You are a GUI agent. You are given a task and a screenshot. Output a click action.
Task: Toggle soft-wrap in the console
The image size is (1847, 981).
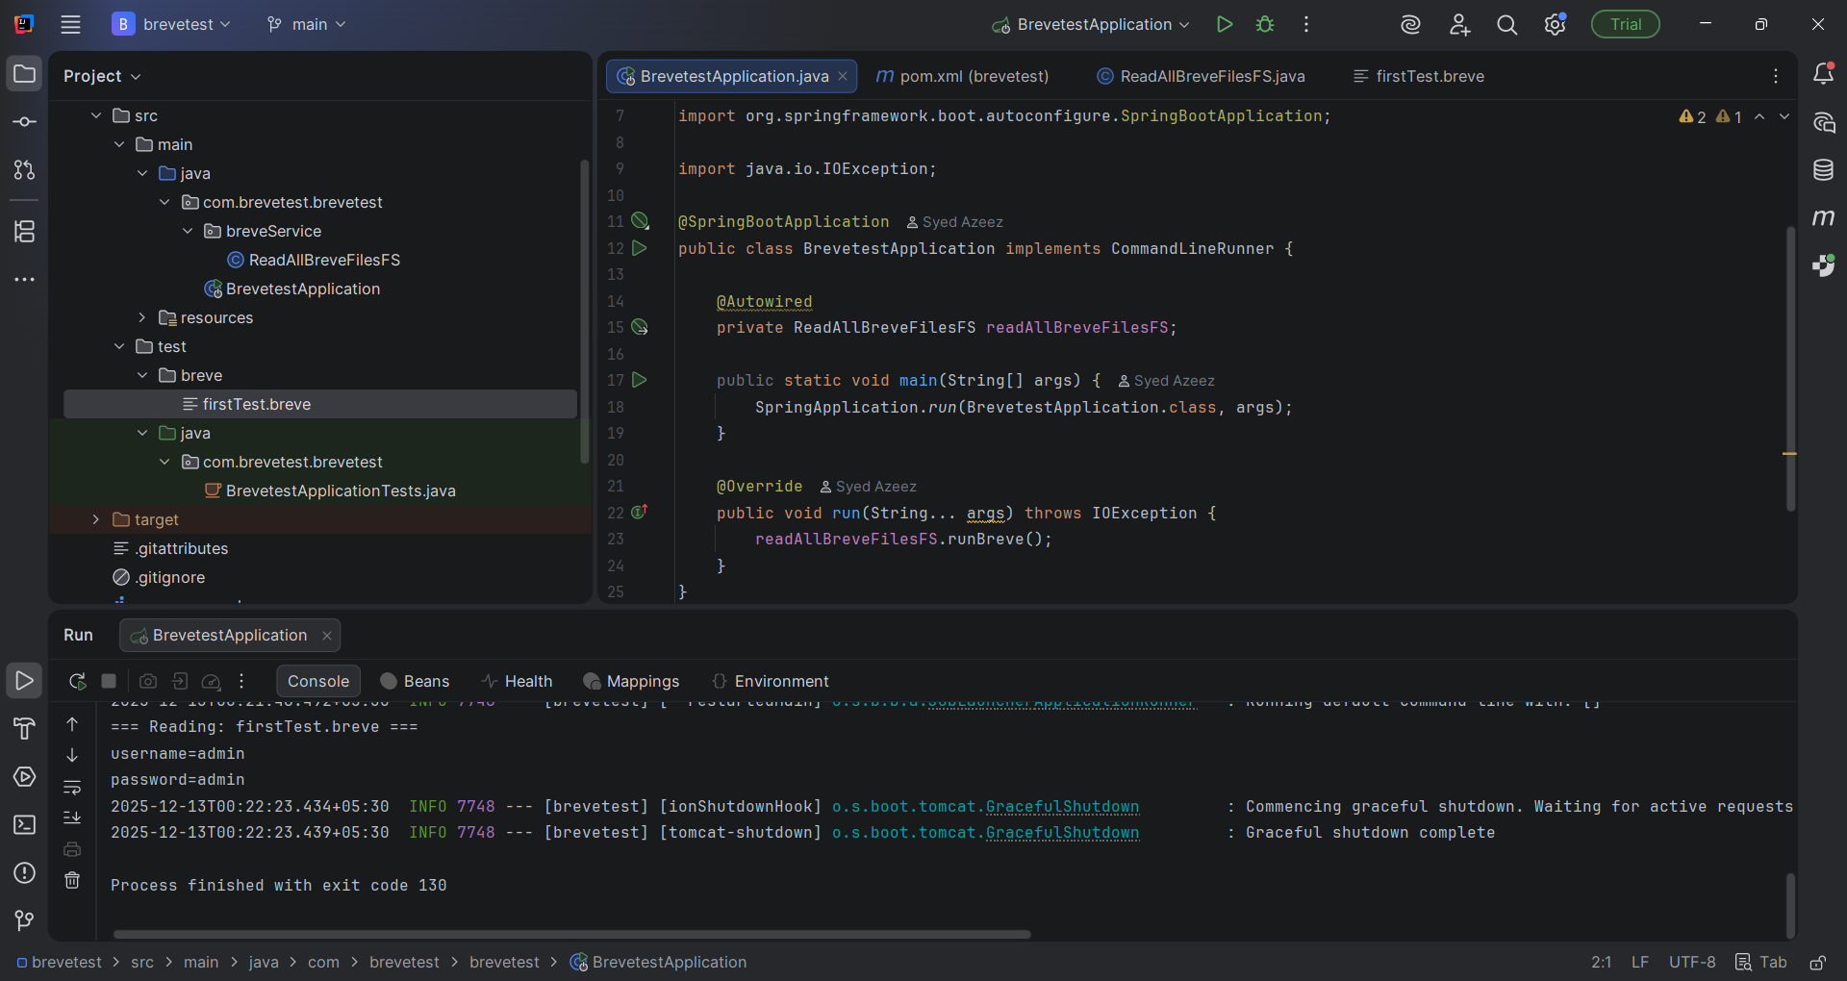point(72,788)
